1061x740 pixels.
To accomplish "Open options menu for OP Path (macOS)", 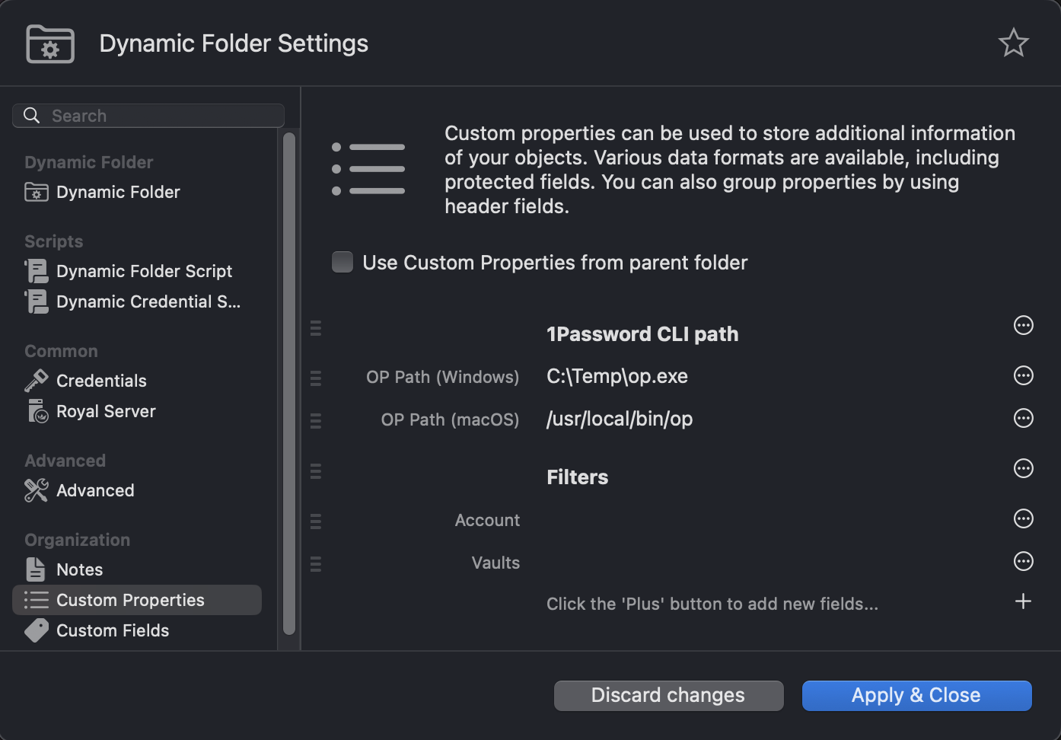I will pos(1023,418).
